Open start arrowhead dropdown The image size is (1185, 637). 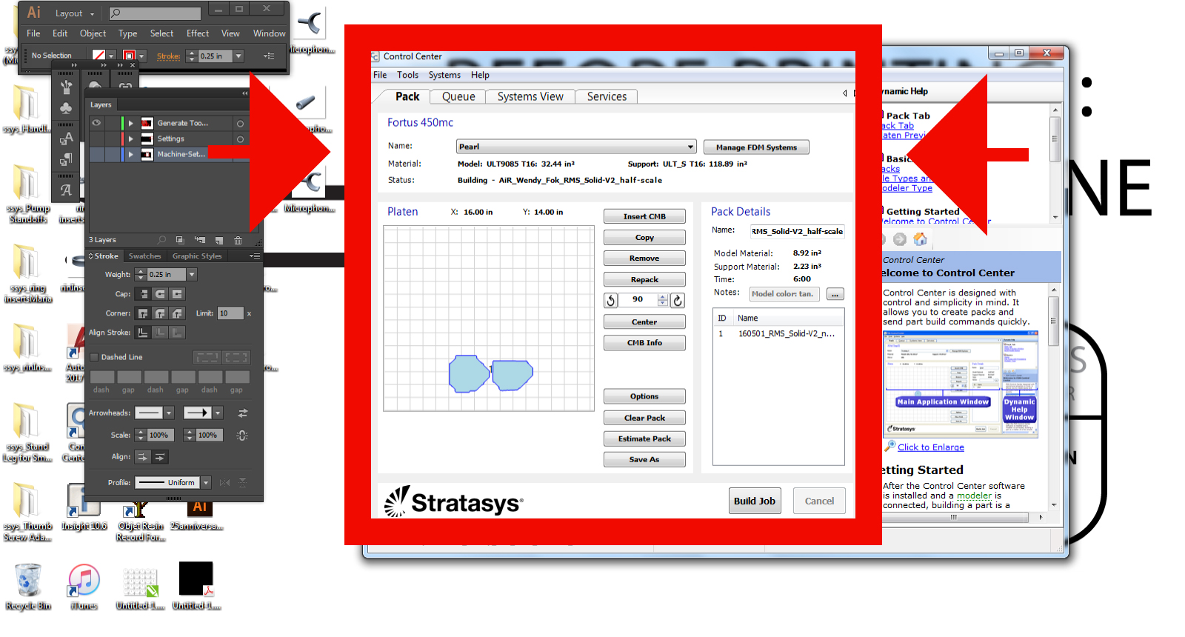point(169,413)
